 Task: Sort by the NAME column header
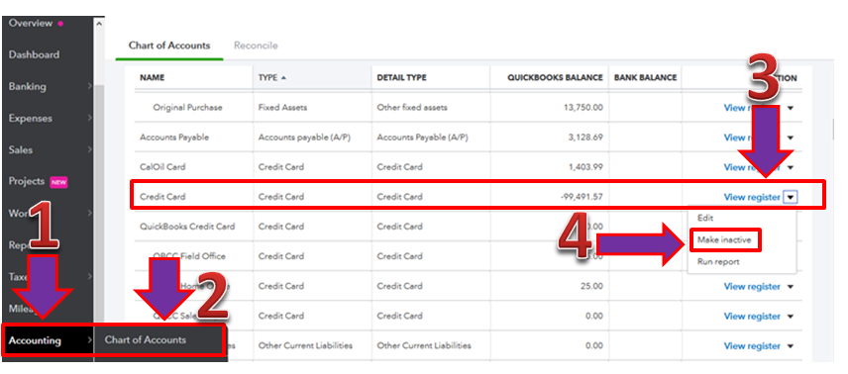pos(152,78)
